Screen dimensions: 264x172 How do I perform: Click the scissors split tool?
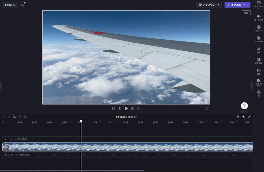(x=14, y=117)
